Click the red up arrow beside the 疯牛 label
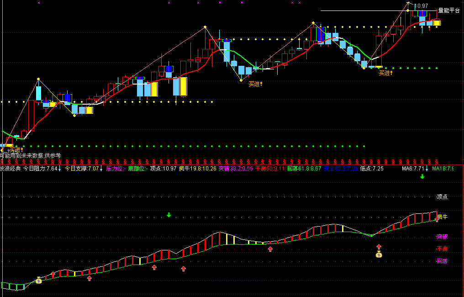 coord(437,219)
